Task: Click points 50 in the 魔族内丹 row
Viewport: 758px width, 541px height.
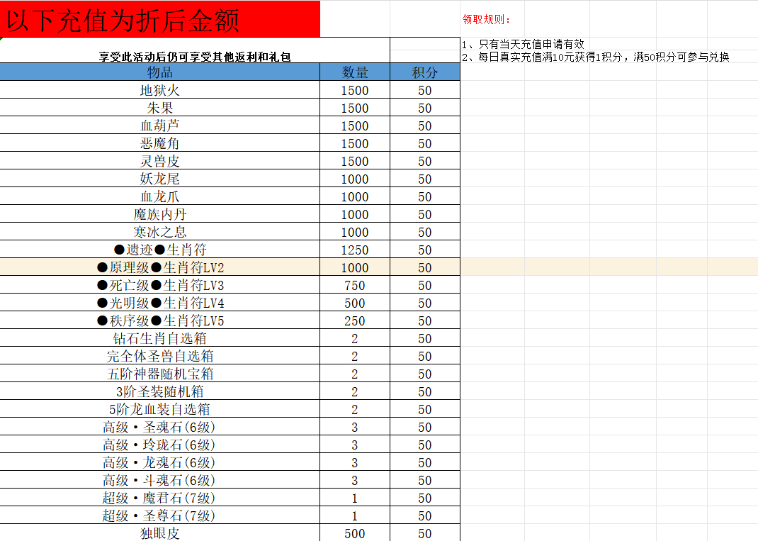Action: [x=425, y=214]
